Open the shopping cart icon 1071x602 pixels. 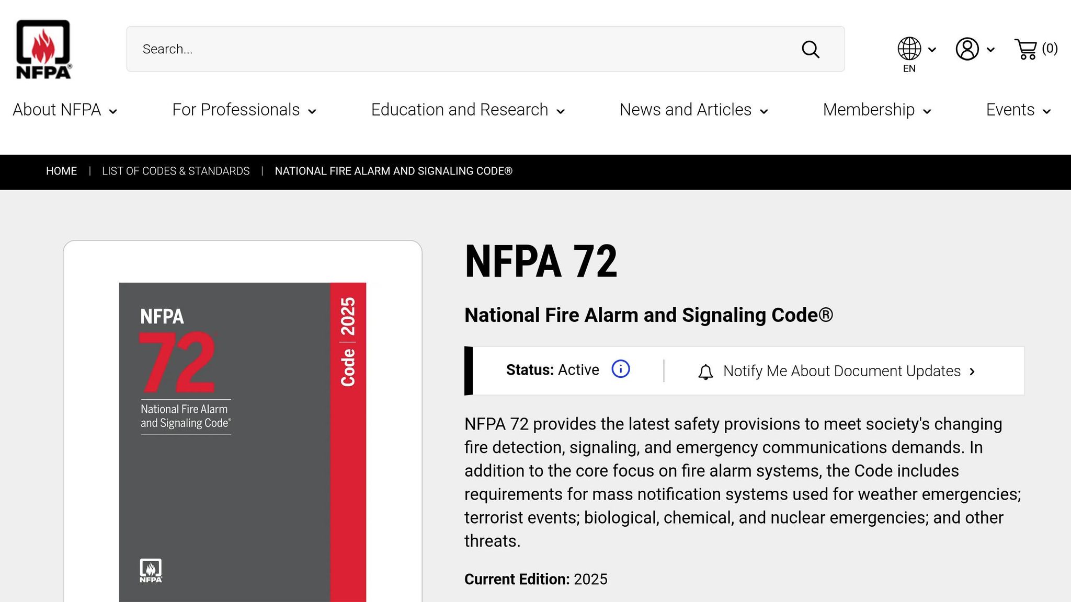[x=1026, y=49]
